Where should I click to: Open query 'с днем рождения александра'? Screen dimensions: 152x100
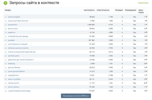[x=19, y=91]
